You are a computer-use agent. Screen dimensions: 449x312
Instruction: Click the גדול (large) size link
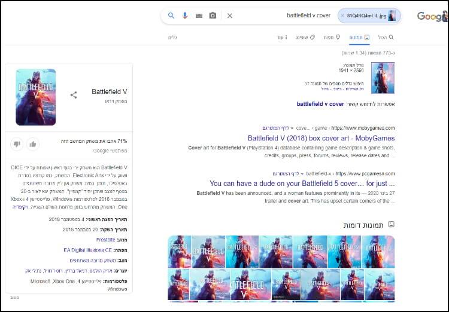point(325,89)
